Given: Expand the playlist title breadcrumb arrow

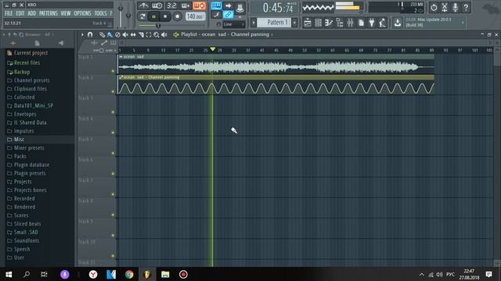Looking at the screenshot, I should (x=272, y=34).
